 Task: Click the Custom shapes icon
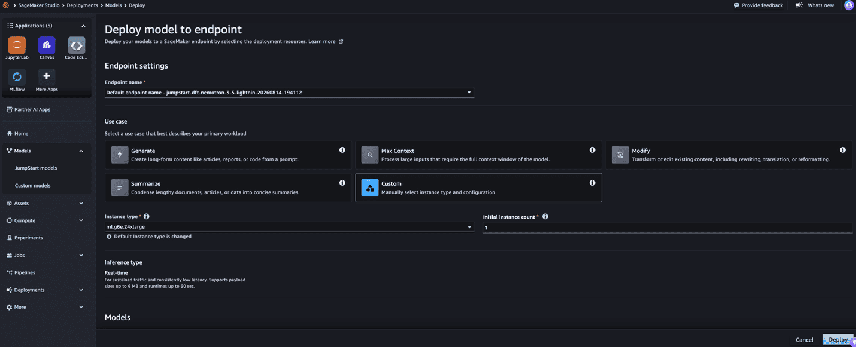370,188
